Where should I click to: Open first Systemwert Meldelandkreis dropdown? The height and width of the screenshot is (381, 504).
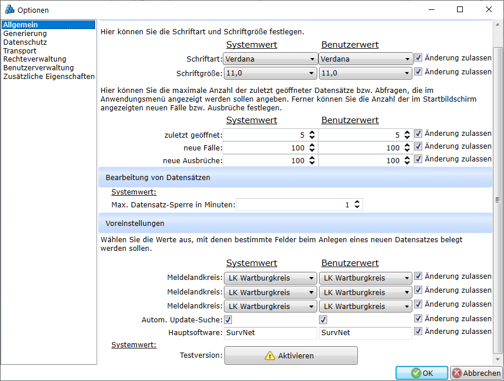pos(270,278)
